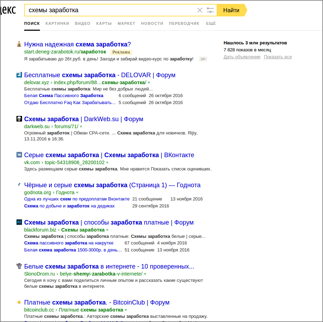Click 'Дать объявление' link
This screenshot has height=322, width=323.
click(242, 57)
